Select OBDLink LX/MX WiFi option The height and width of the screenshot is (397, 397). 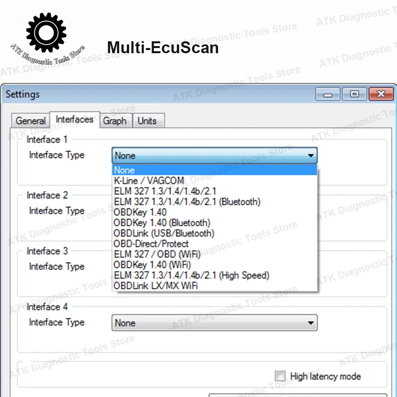point(214,286)
